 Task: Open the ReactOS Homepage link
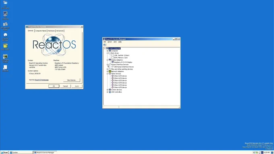(x=42, y=80)
